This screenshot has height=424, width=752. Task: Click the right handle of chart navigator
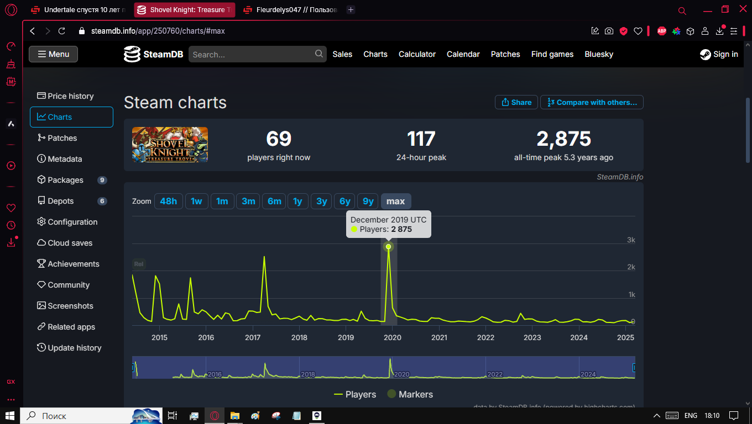click(634, 367)
